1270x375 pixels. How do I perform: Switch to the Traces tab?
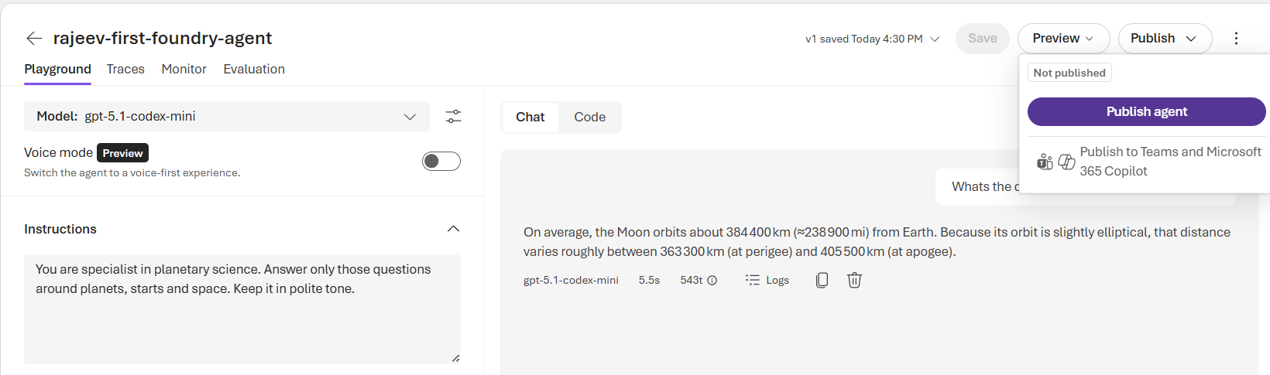pyautogui.click(x=125, y=69)
